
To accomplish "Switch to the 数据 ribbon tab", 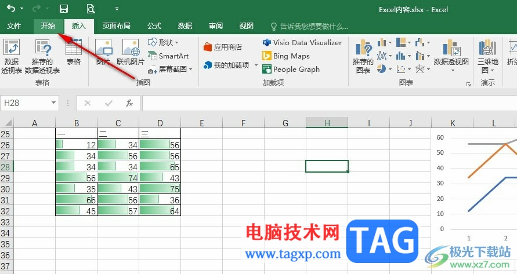I will click(185, 26).
